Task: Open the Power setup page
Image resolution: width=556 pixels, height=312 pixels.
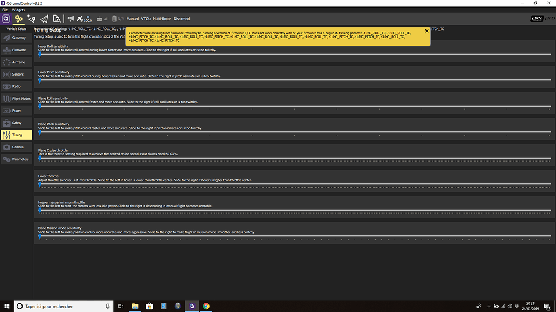Action: point(16,111)
